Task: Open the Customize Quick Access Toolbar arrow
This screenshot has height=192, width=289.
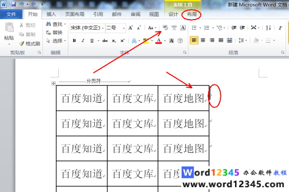Action: [42, 4]
